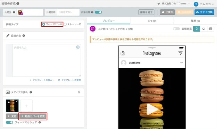217x129 pixels.
Task: Open the コムニコ user account menu
Action: (207, 4)
